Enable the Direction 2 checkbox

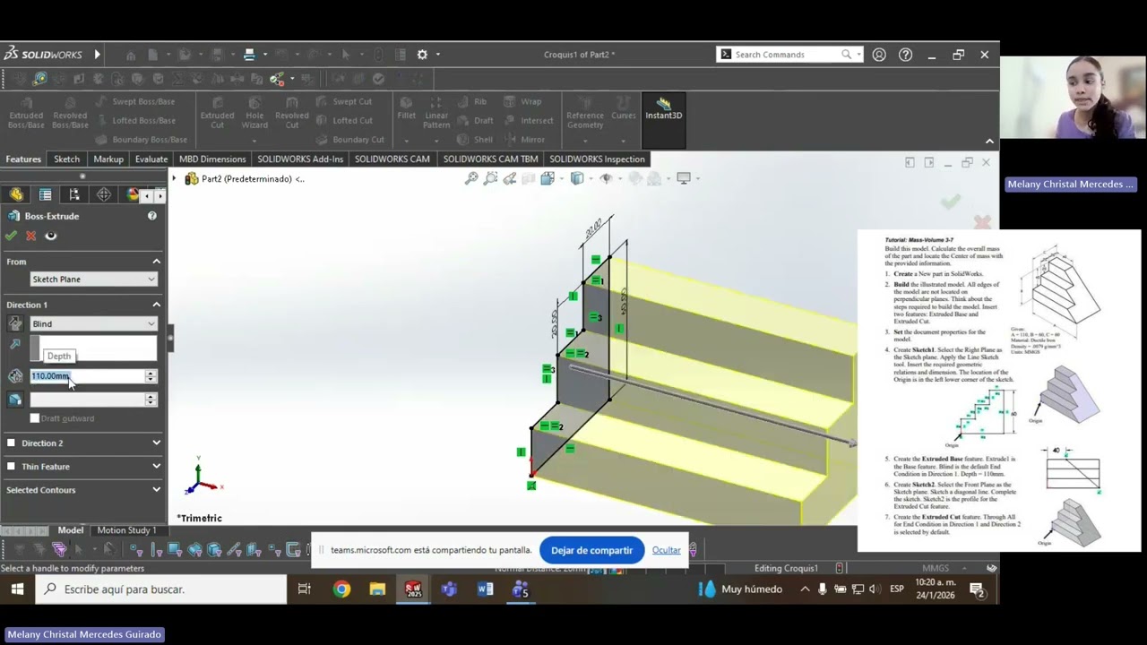click(x=12, y=443)
